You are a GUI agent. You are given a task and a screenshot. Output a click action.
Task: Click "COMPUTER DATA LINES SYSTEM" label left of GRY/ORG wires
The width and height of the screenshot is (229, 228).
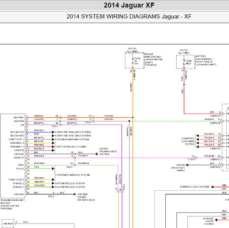point(188,141)
